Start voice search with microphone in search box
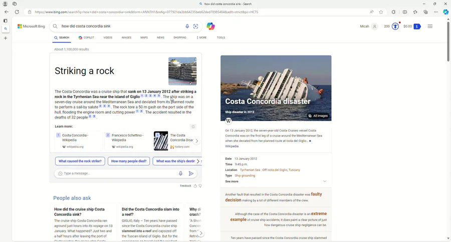 pyautogui.click(x=187, y=26)
